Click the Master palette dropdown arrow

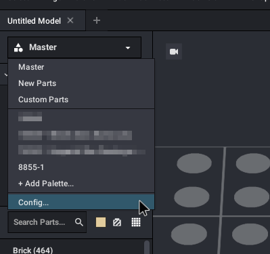click(x=128, y=48)
